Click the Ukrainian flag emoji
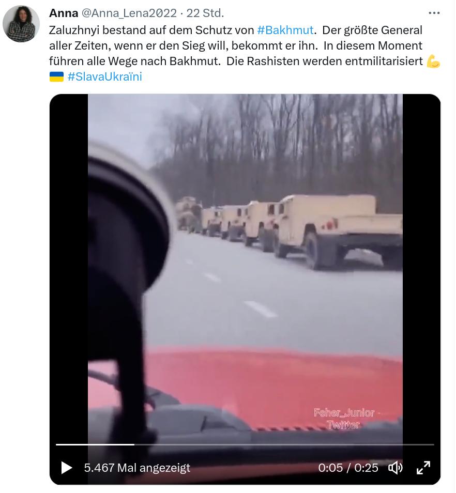Viewport: 456px width, 493px height. coord(56,76)
